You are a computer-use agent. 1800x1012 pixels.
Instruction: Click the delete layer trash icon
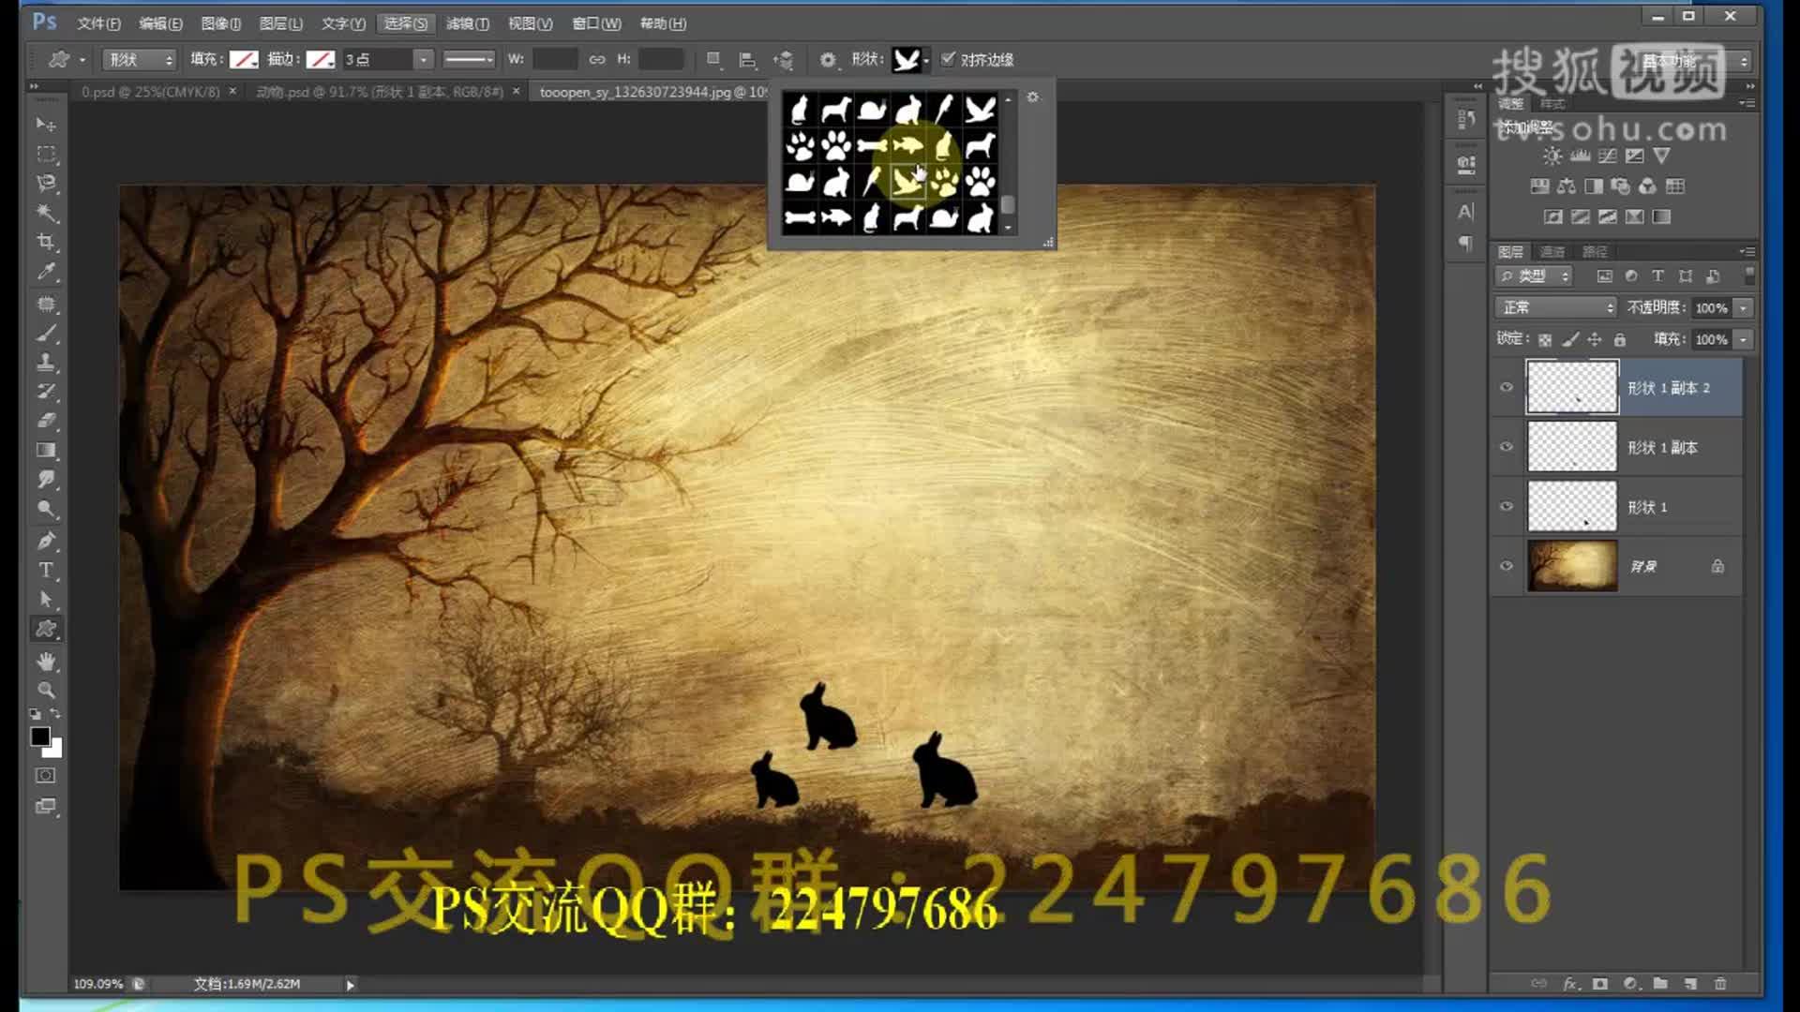click(x=1720, y=983)
